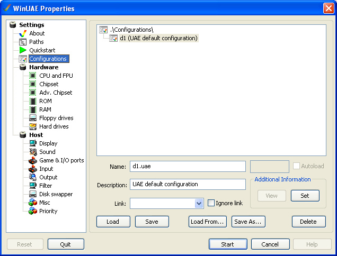Click the About checkmark icon

click(23, 33)
